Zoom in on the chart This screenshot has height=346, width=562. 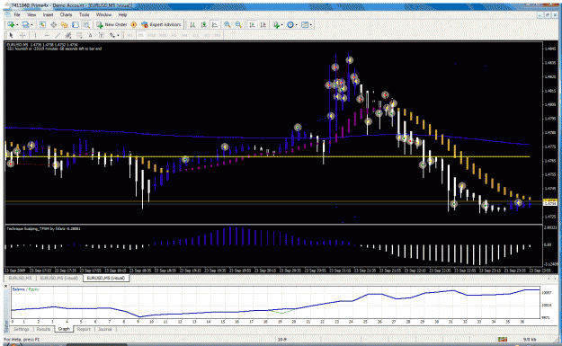[x=227, y=25]
